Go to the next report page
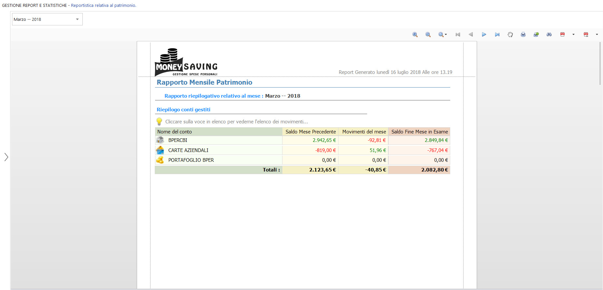603x290 pixels. tap(484, 35)
